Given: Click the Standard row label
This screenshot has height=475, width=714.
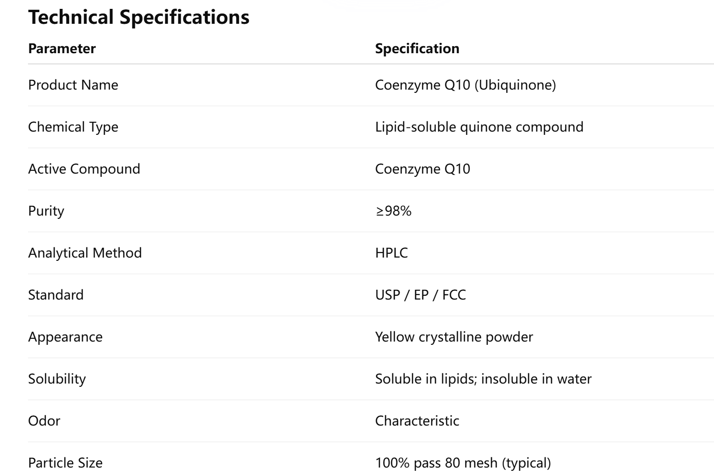Looking at the screenshot, I should [56, 295].
